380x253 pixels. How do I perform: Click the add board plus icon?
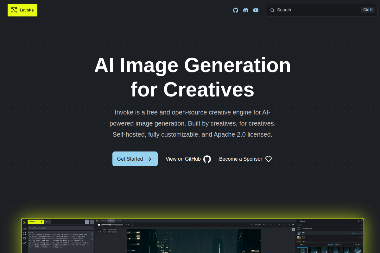coord(361,225)
